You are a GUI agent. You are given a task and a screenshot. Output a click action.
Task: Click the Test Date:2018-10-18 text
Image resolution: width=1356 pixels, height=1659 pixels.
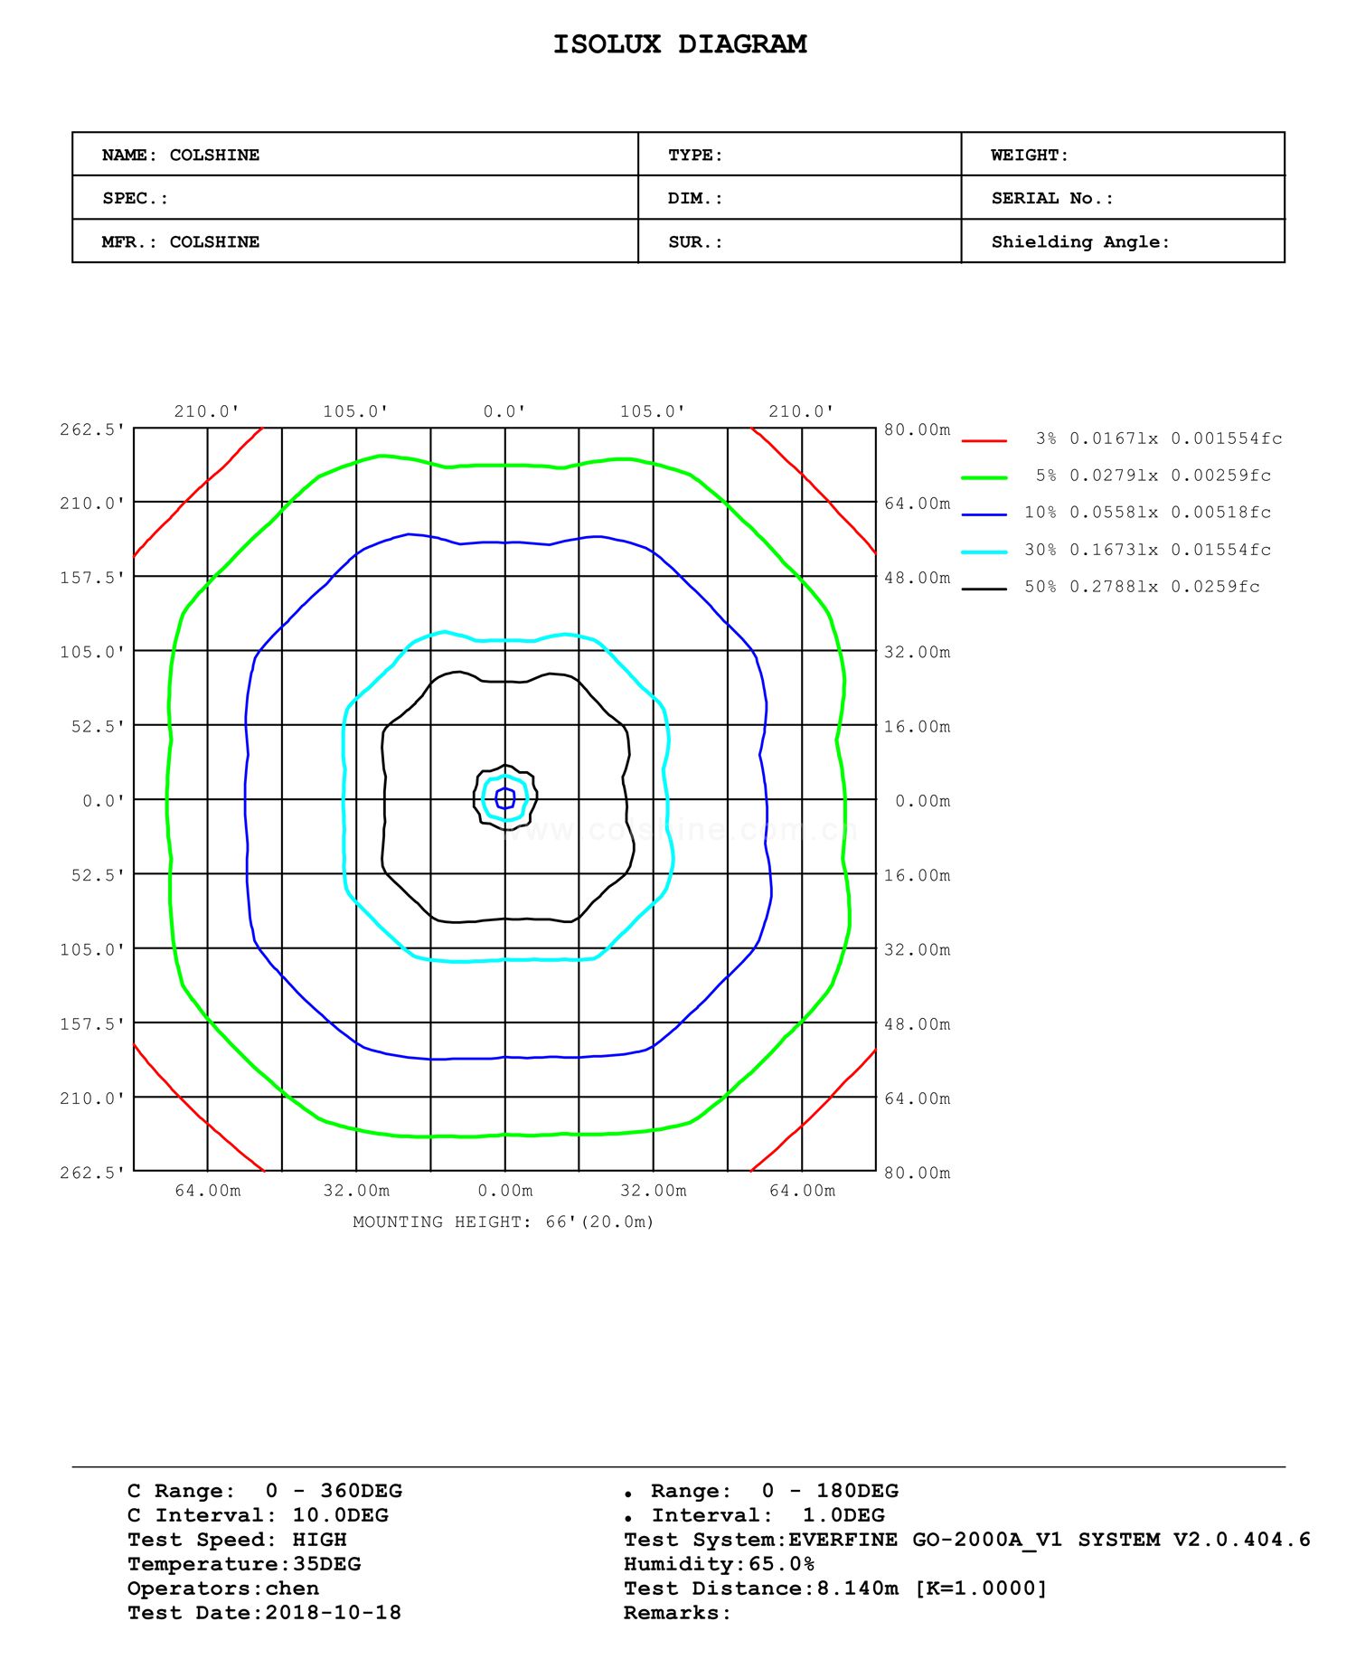click(x=264, y=1612)
